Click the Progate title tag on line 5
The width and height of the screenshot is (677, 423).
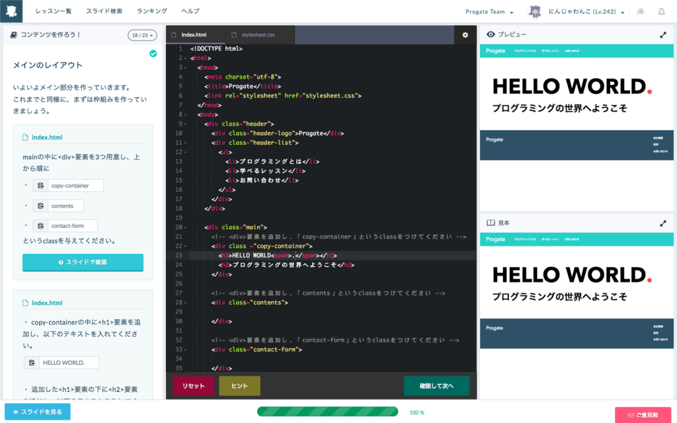243,87
